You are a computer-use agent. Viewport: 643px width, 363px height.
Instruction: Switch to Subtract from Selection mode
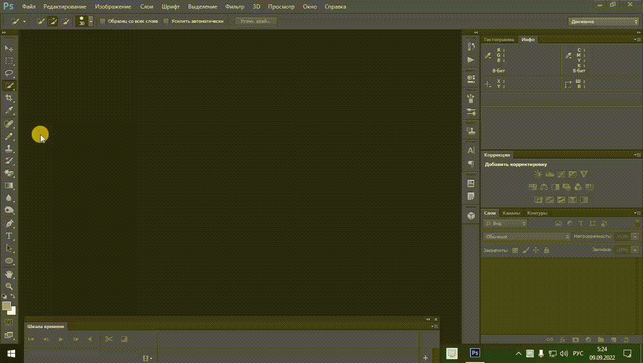click(x=65, y=21)
